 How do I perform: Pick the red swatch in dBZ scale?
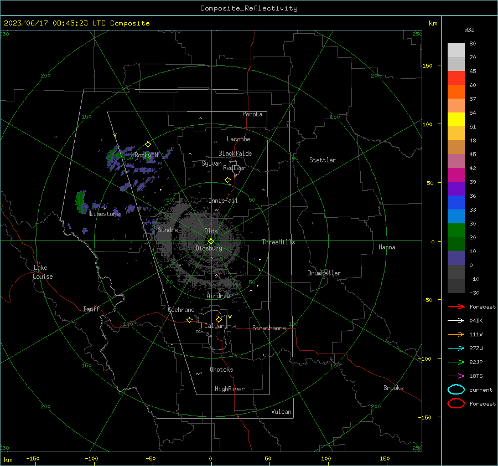456,78
